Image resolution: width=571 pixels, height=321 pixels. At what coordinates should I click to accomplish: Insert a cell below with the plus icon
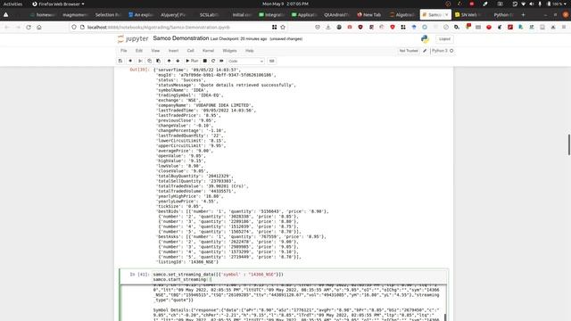click(130, 61)
